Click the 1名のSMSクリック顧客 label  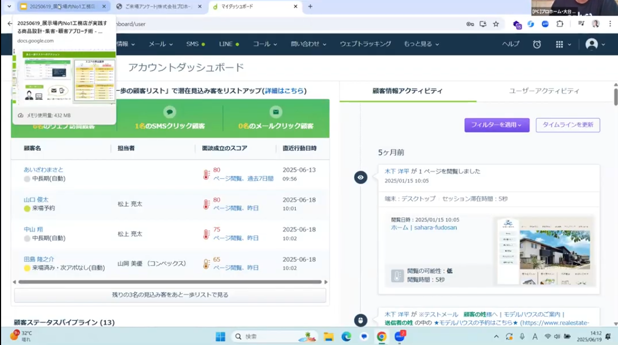169,126
